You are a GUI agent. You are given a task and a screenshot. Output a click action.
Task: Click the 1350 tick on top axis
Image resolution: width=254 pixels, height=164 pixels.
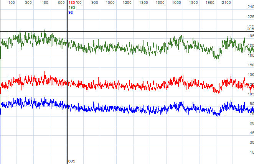(143, 3)
